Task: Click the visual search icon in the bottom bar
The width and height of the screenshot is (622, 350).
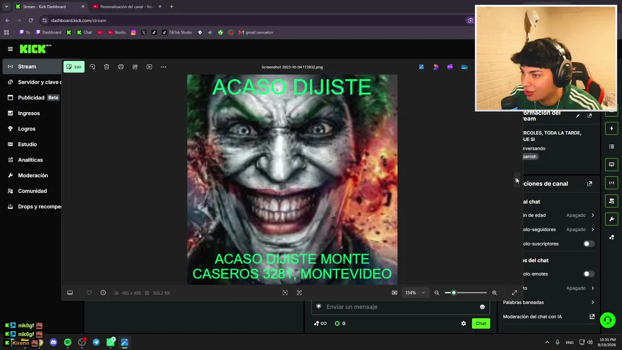Action: click(285, 293)
